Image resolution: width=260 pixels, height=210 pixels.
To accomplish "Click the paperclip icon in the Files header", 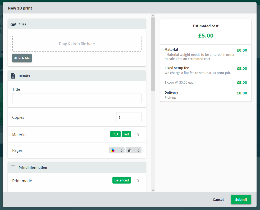I will pos(13,24).
